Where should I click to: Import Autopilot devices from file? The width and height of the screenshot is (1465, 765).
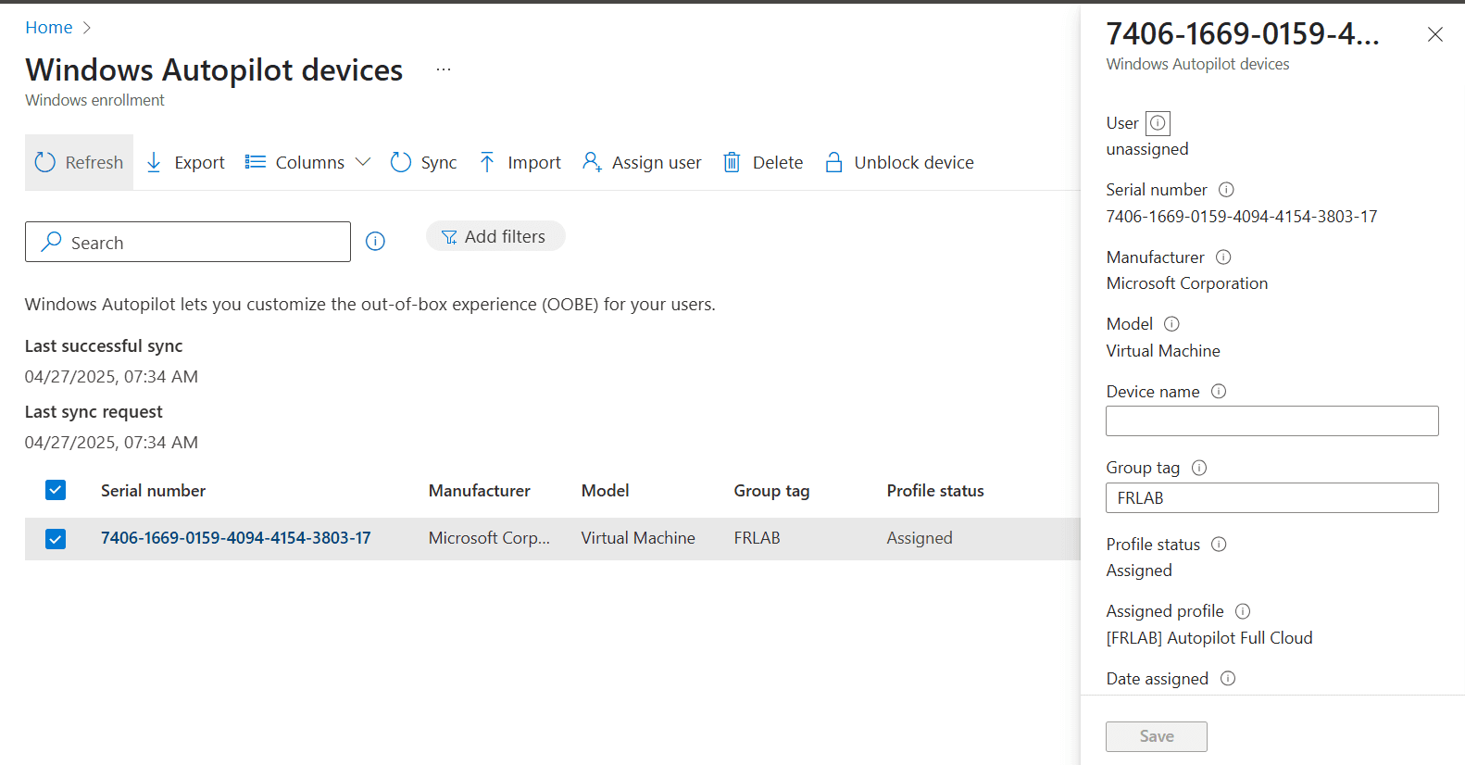point(520,162)
